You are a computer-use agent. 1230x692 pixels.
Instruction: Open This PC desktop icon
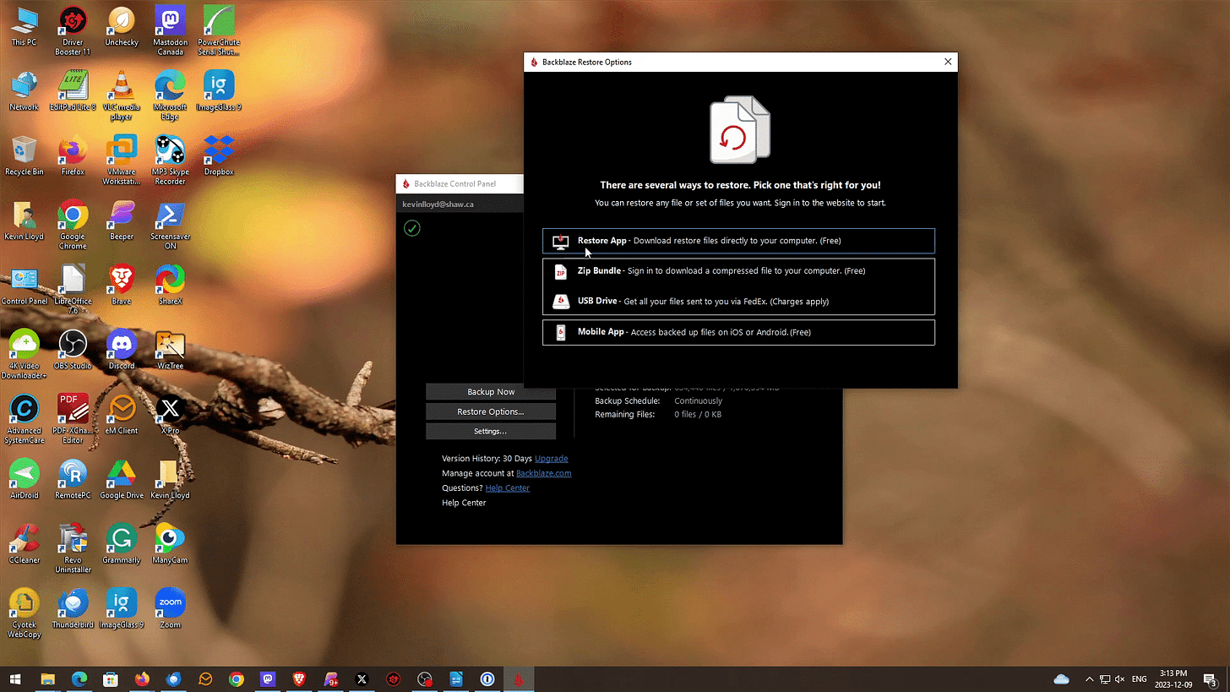[x=24, y=26]
